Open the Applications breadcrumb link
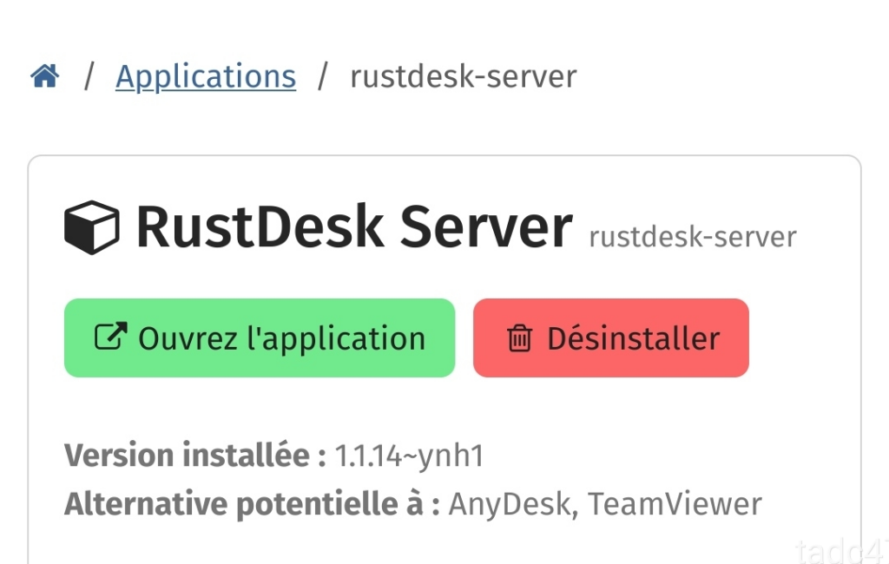This screenshot has width=889, height=564. pos(206,76)
